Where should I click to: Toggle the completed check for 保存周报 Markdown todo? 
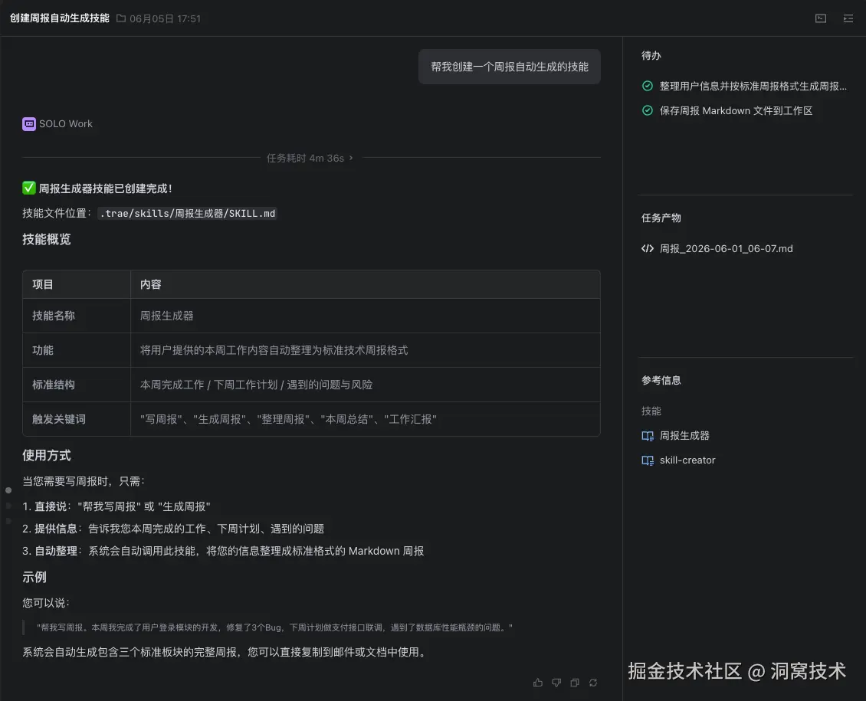coord(648,110)
